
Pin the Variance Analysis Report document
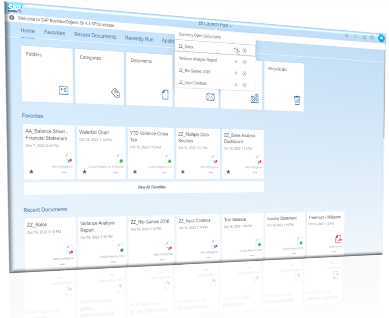pyautogui.click(x=236, y=61)
